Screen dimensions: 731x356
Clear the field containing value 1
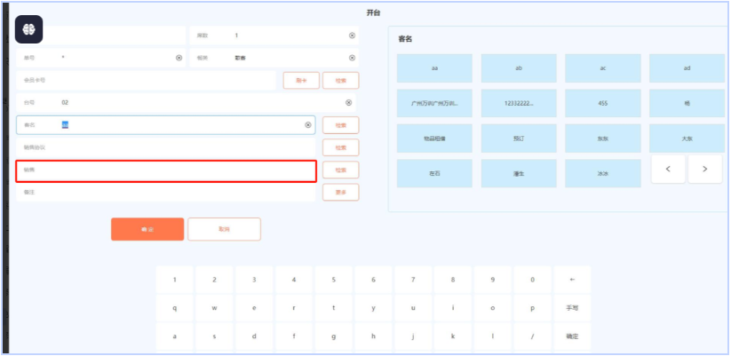tap(352, 36)
